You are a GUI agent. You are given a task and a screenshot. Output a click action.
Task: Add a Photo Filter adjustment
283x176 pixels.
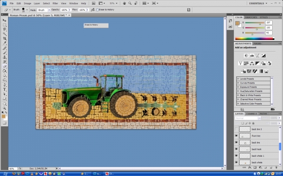click(x=263, y=63)
